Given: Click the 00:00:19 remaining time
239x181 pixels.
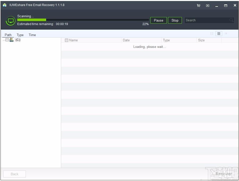Looking at the screenshot, I should pyautogui.click(x=62, y=24).
